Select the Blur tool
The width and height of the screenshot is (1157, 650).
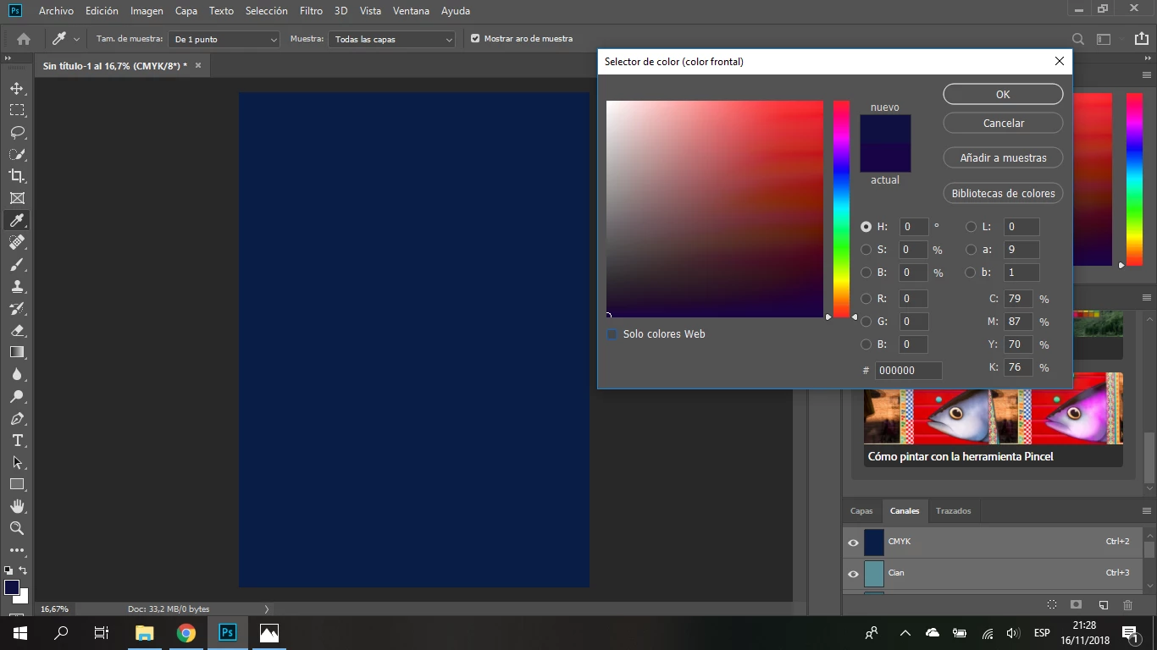click(x=17, y=374)
